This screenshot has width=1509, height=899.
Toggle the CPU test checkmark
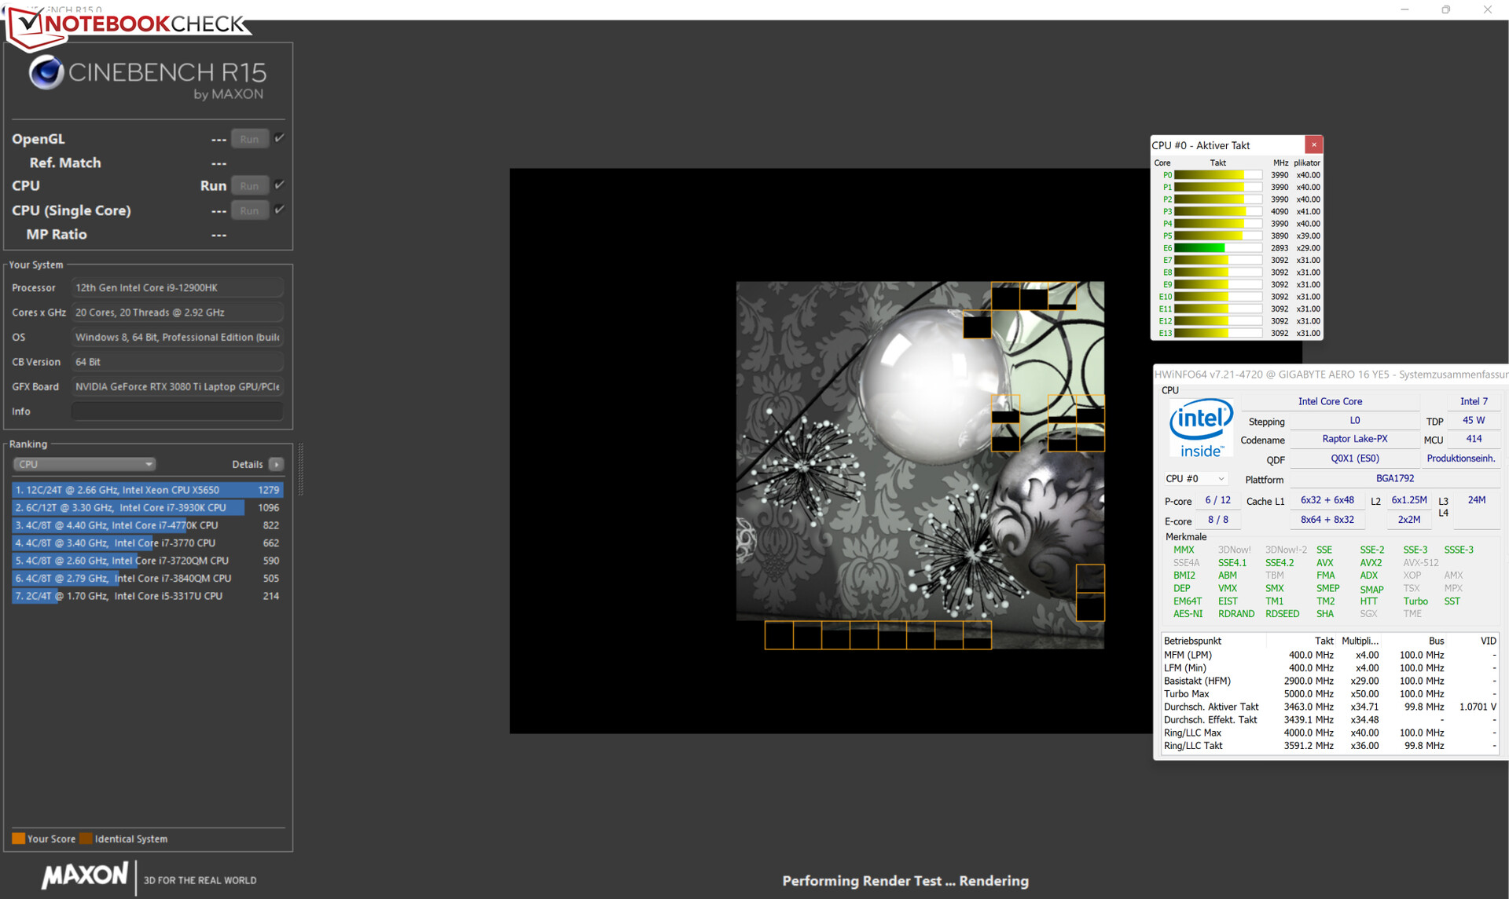[279, 185]
